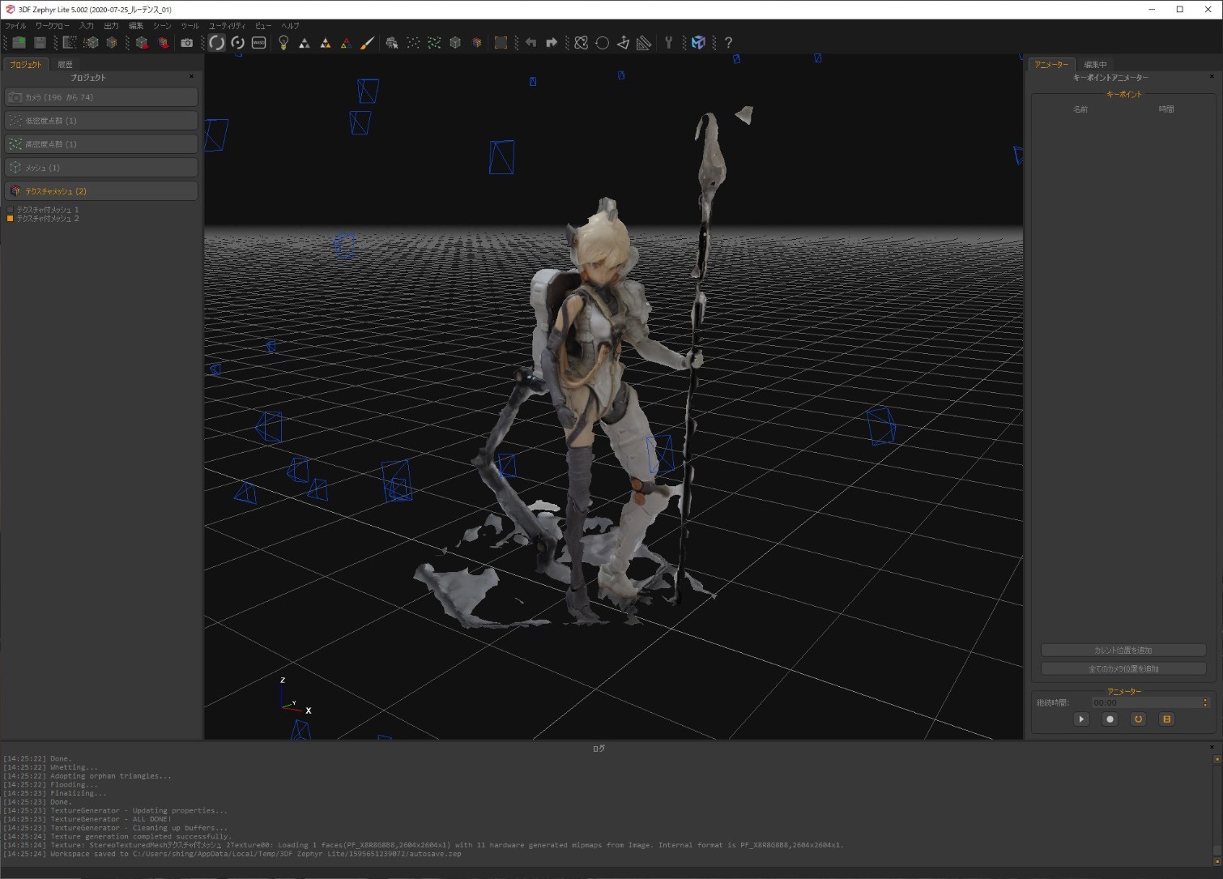The width and height of the screenshot is (1223, 879).
Task: Toggle textured mesh display icon
Action: point(476,43)
